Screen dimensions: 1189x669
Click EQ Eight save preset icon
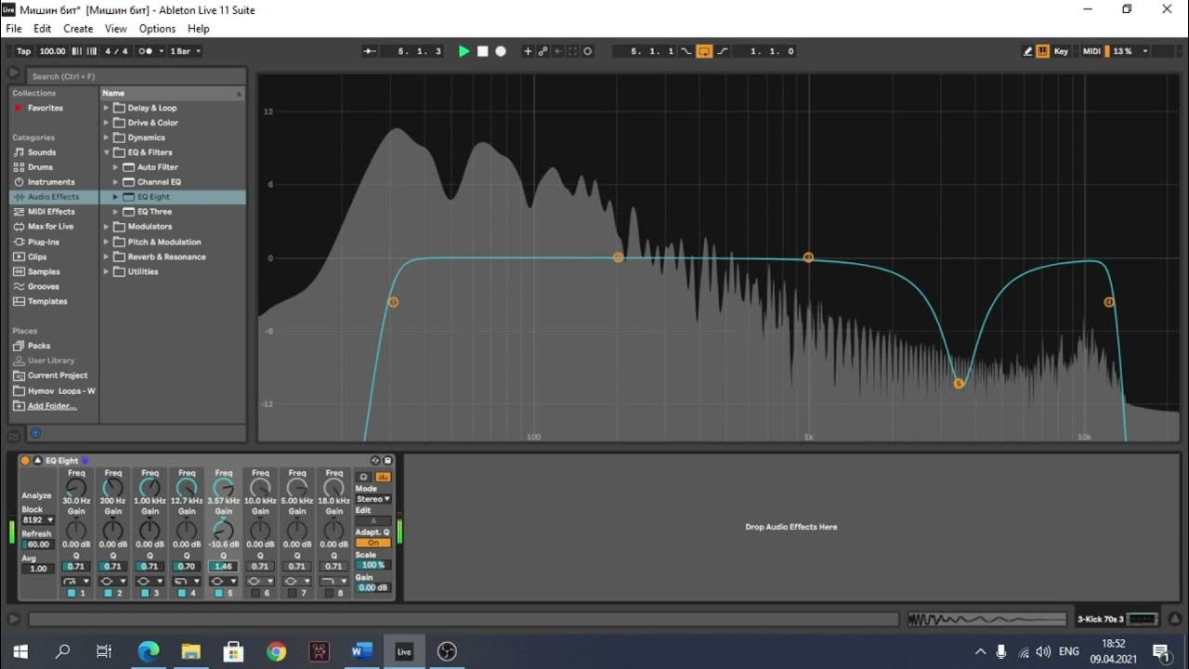click(x=387, y=461)
